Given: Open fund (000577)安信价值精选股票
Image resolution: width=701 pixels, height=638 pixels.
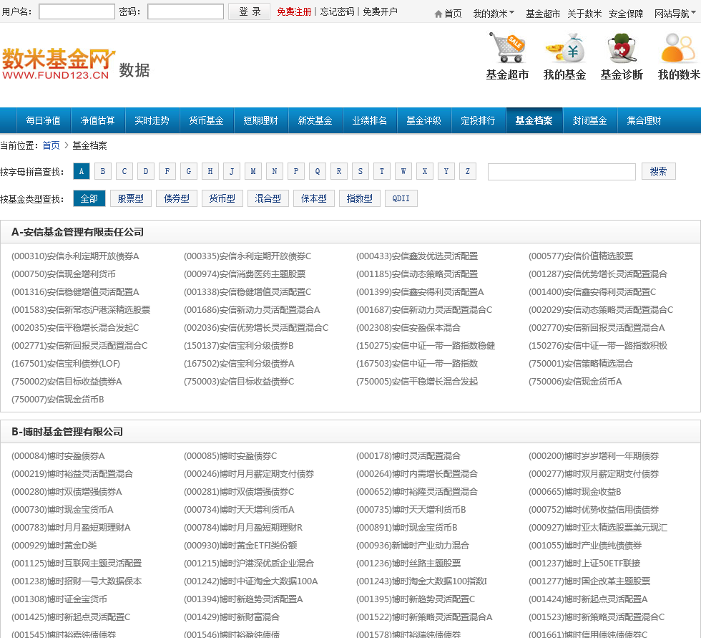Looking at the screenshot, I should (581, 256).
